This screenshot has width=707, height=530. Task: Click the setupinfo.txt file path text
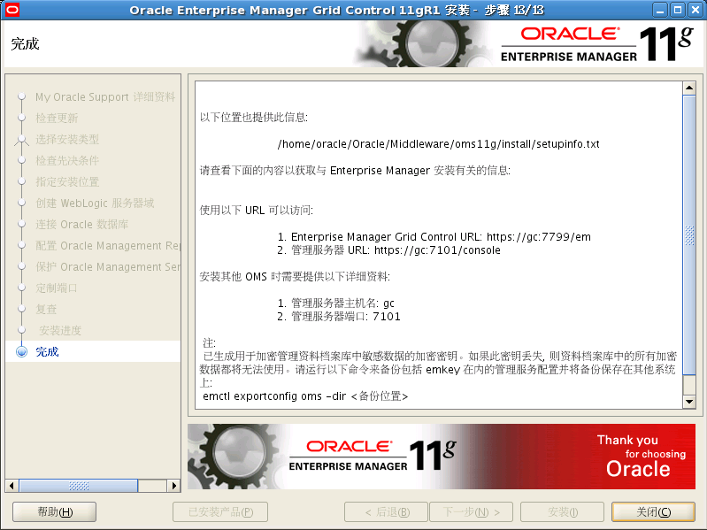[x=438, y=144]
